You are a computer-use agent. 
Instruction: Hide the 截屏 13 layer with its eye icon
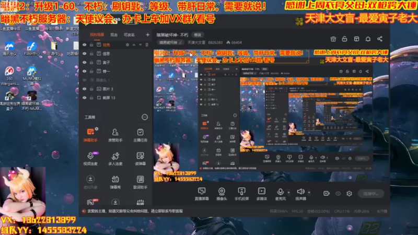(x=84, y=98)
